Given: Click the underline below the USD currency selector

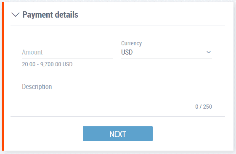Looking at the screenshot, I should [x=167, y=58].
